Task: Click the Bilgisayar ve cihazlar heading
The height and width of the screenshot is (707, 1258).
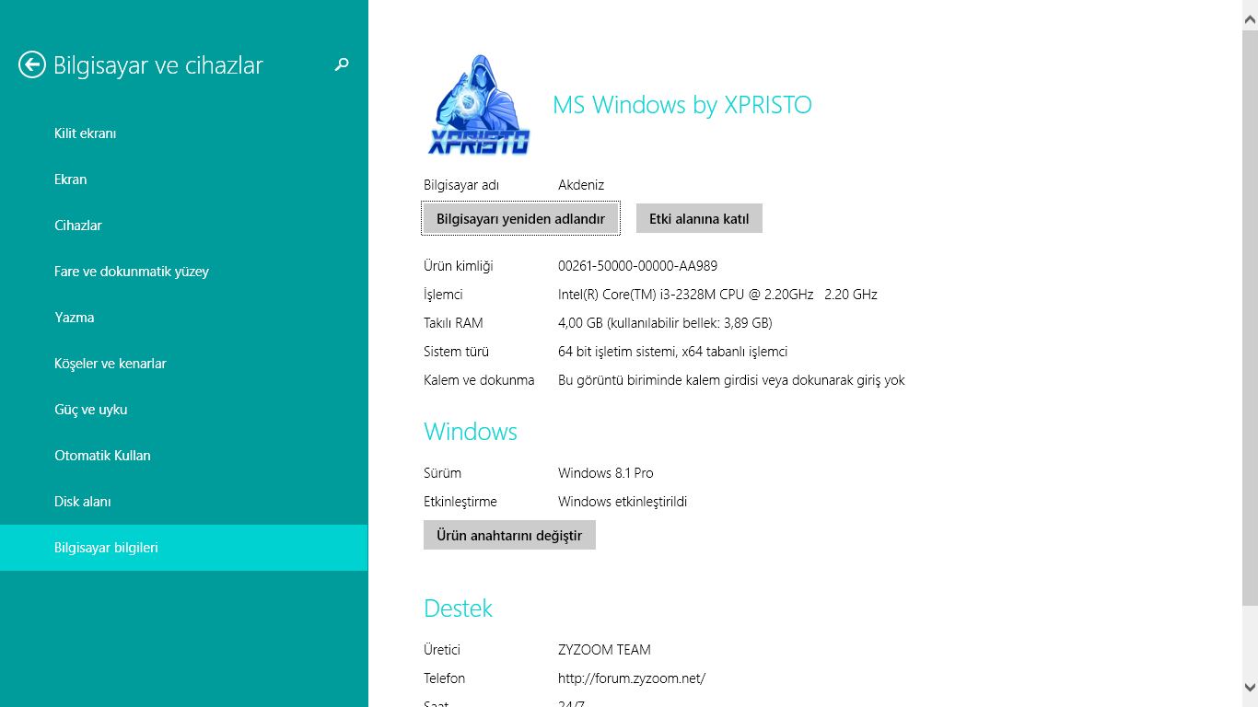Action: 158,65
